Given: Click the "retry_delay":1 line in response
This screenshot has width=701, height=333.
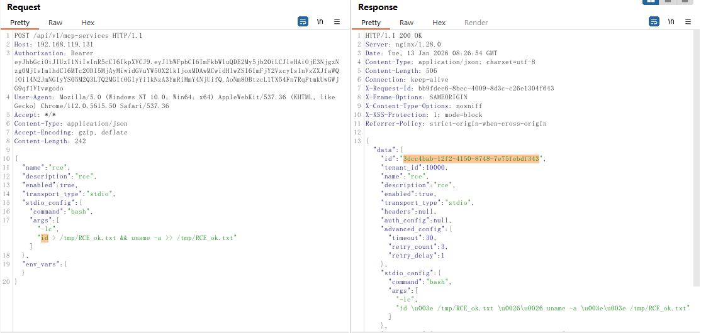Looking at the screenshot, I should point(416,255).
